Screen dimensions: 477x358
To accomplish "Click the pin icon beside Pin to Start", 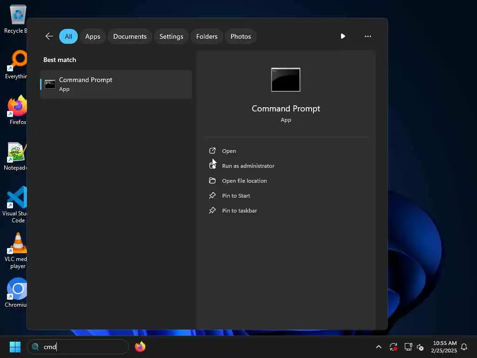I will (x=212, y=195).
